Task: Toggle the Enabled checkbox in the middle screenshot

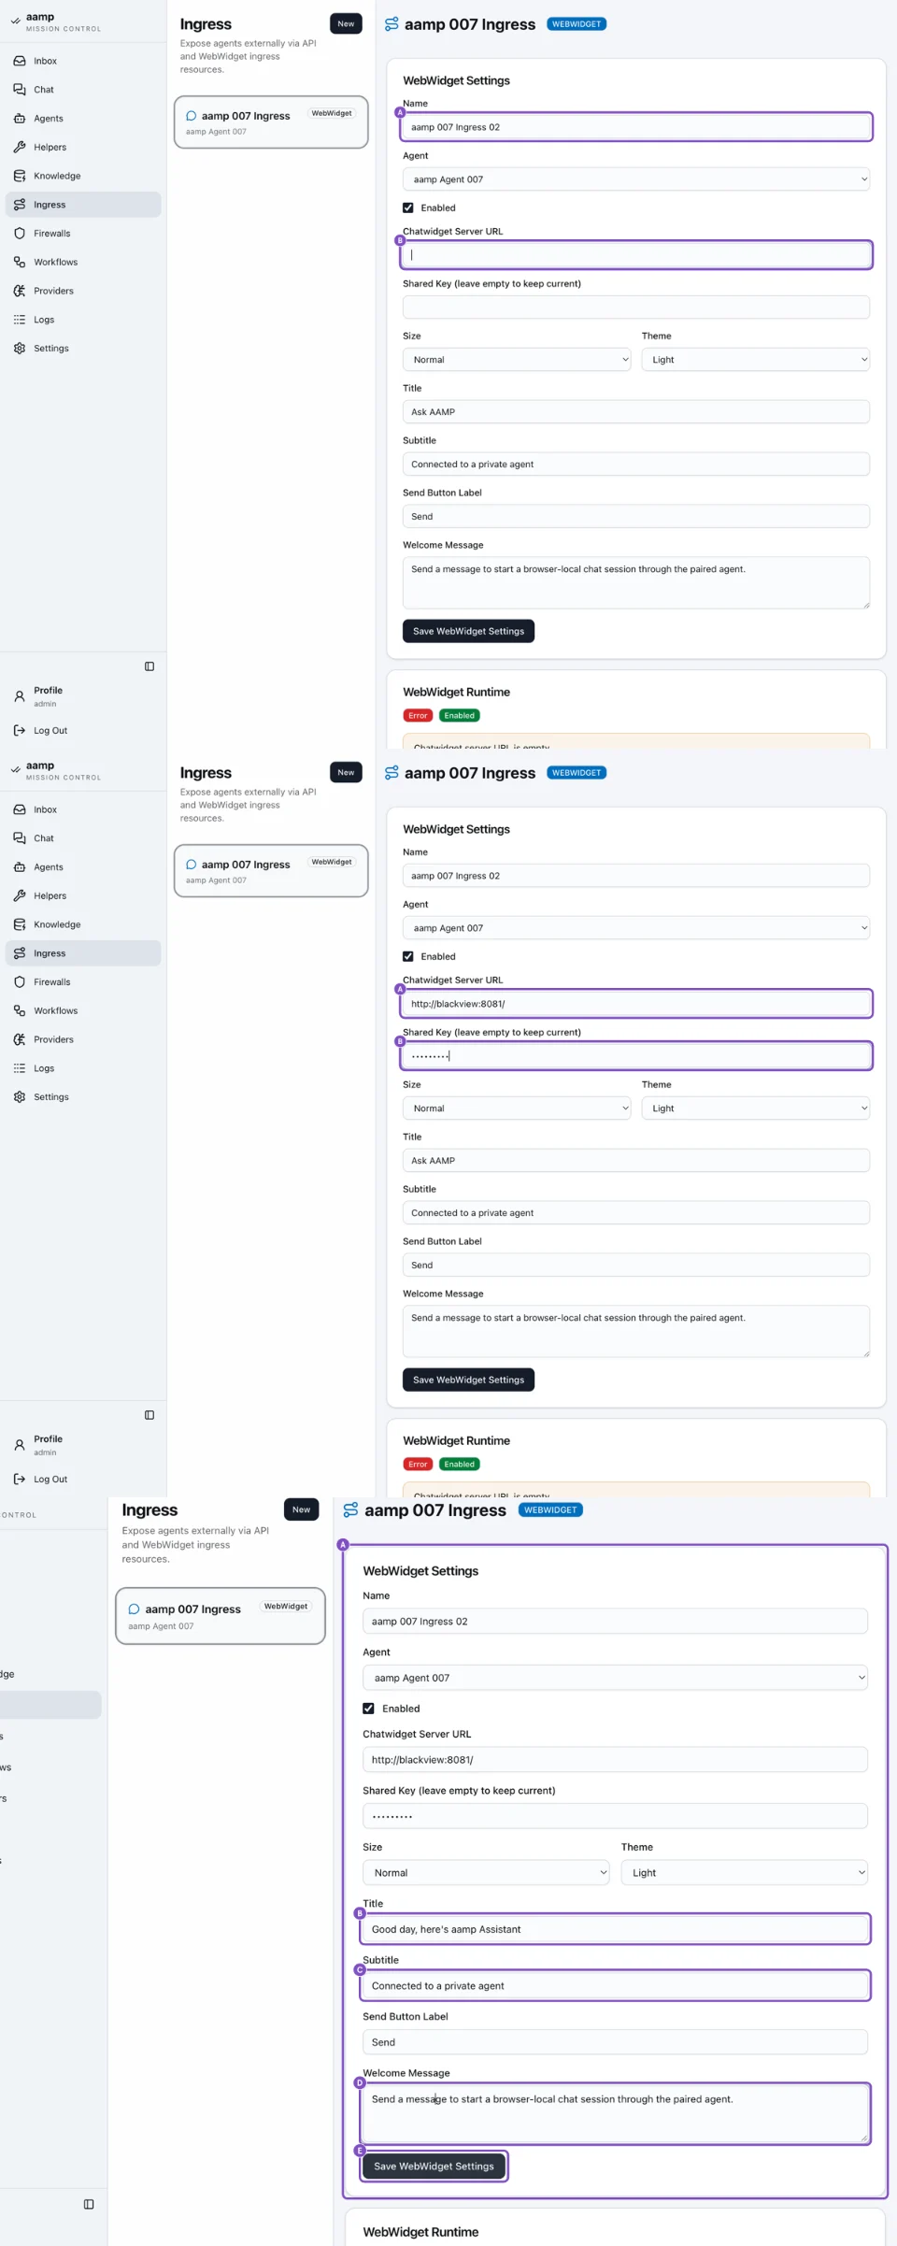Action: click(x=408, y=957)
